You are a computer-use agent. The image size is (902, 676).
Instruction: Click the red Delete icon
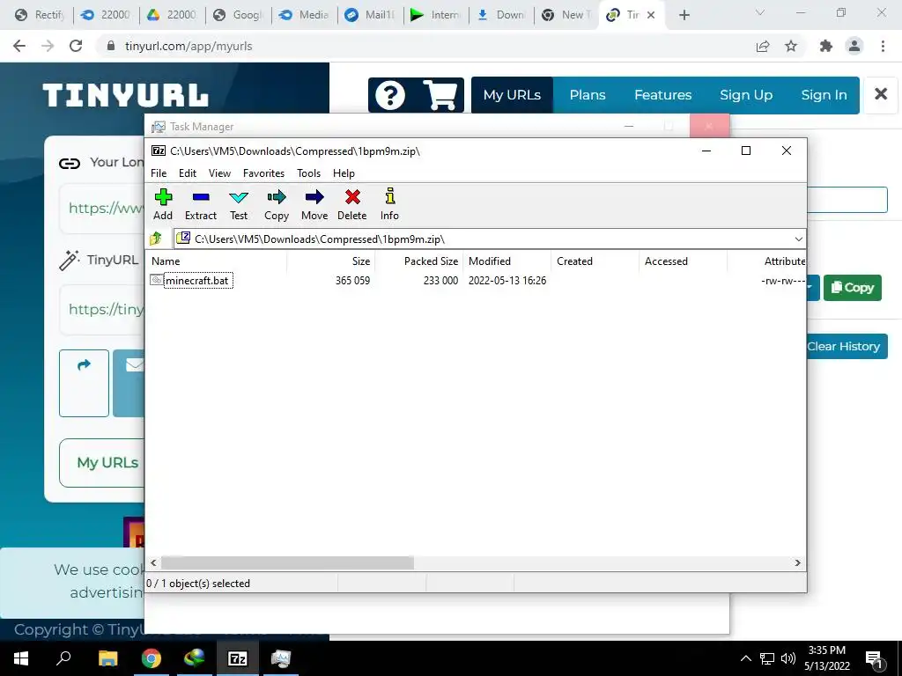point(352,204)
